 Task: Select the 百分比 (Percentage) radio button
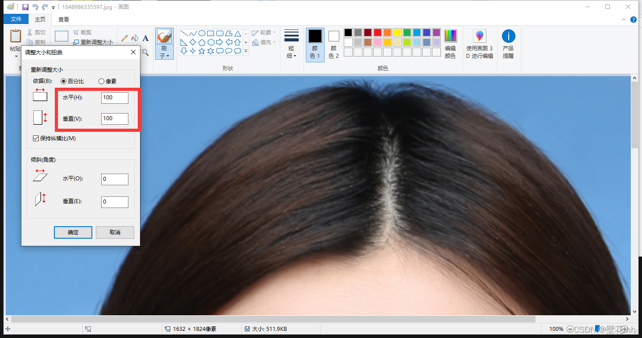click(63, 81)
